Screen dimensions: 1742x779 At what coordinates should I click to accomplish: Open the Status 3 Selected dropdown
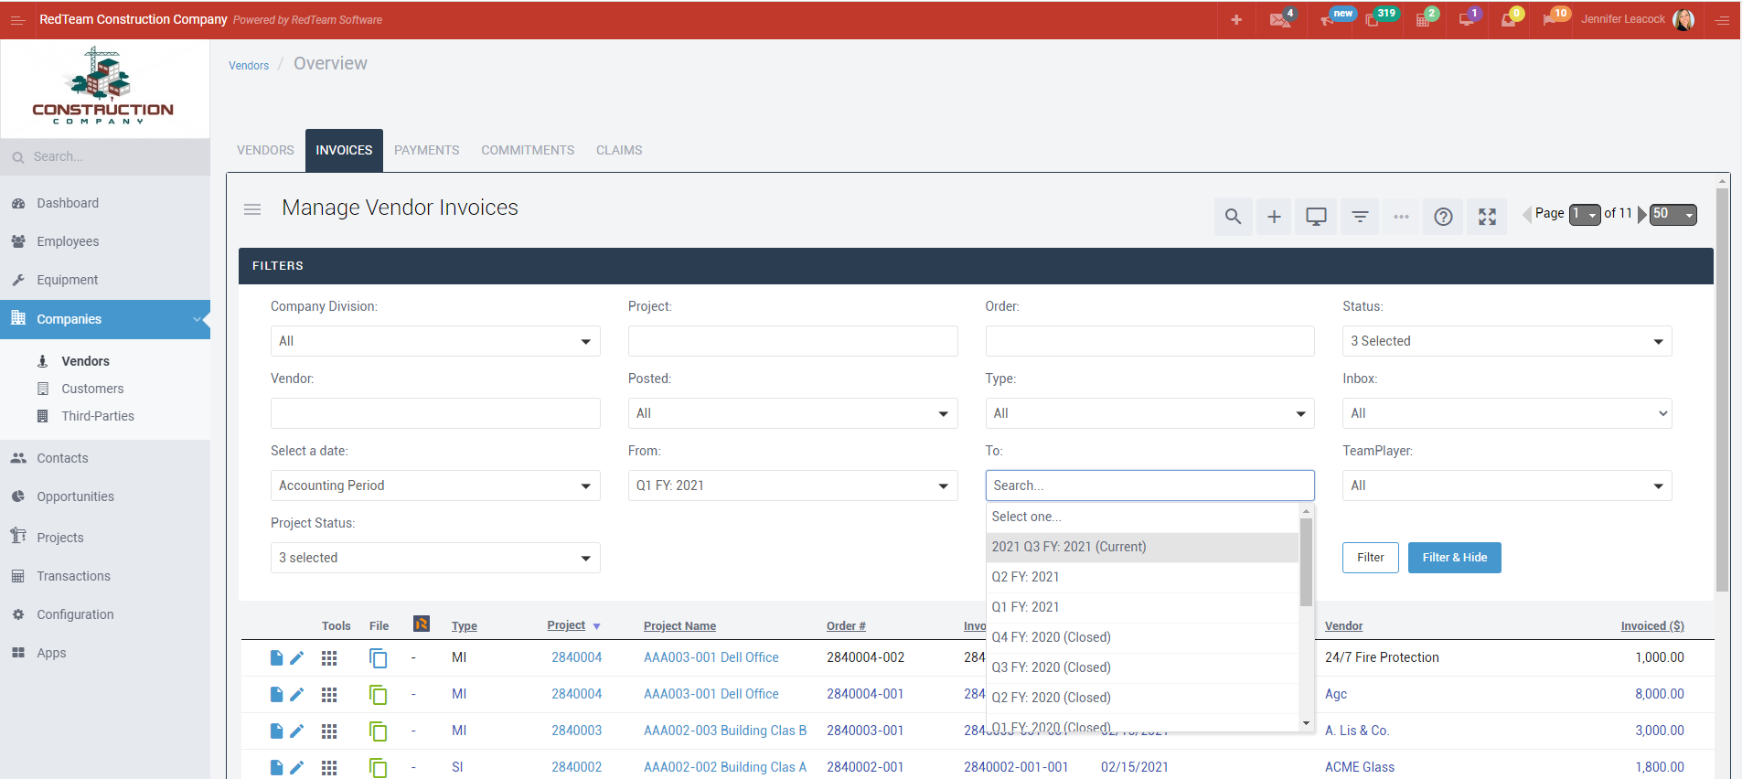tap(1506, 341)
